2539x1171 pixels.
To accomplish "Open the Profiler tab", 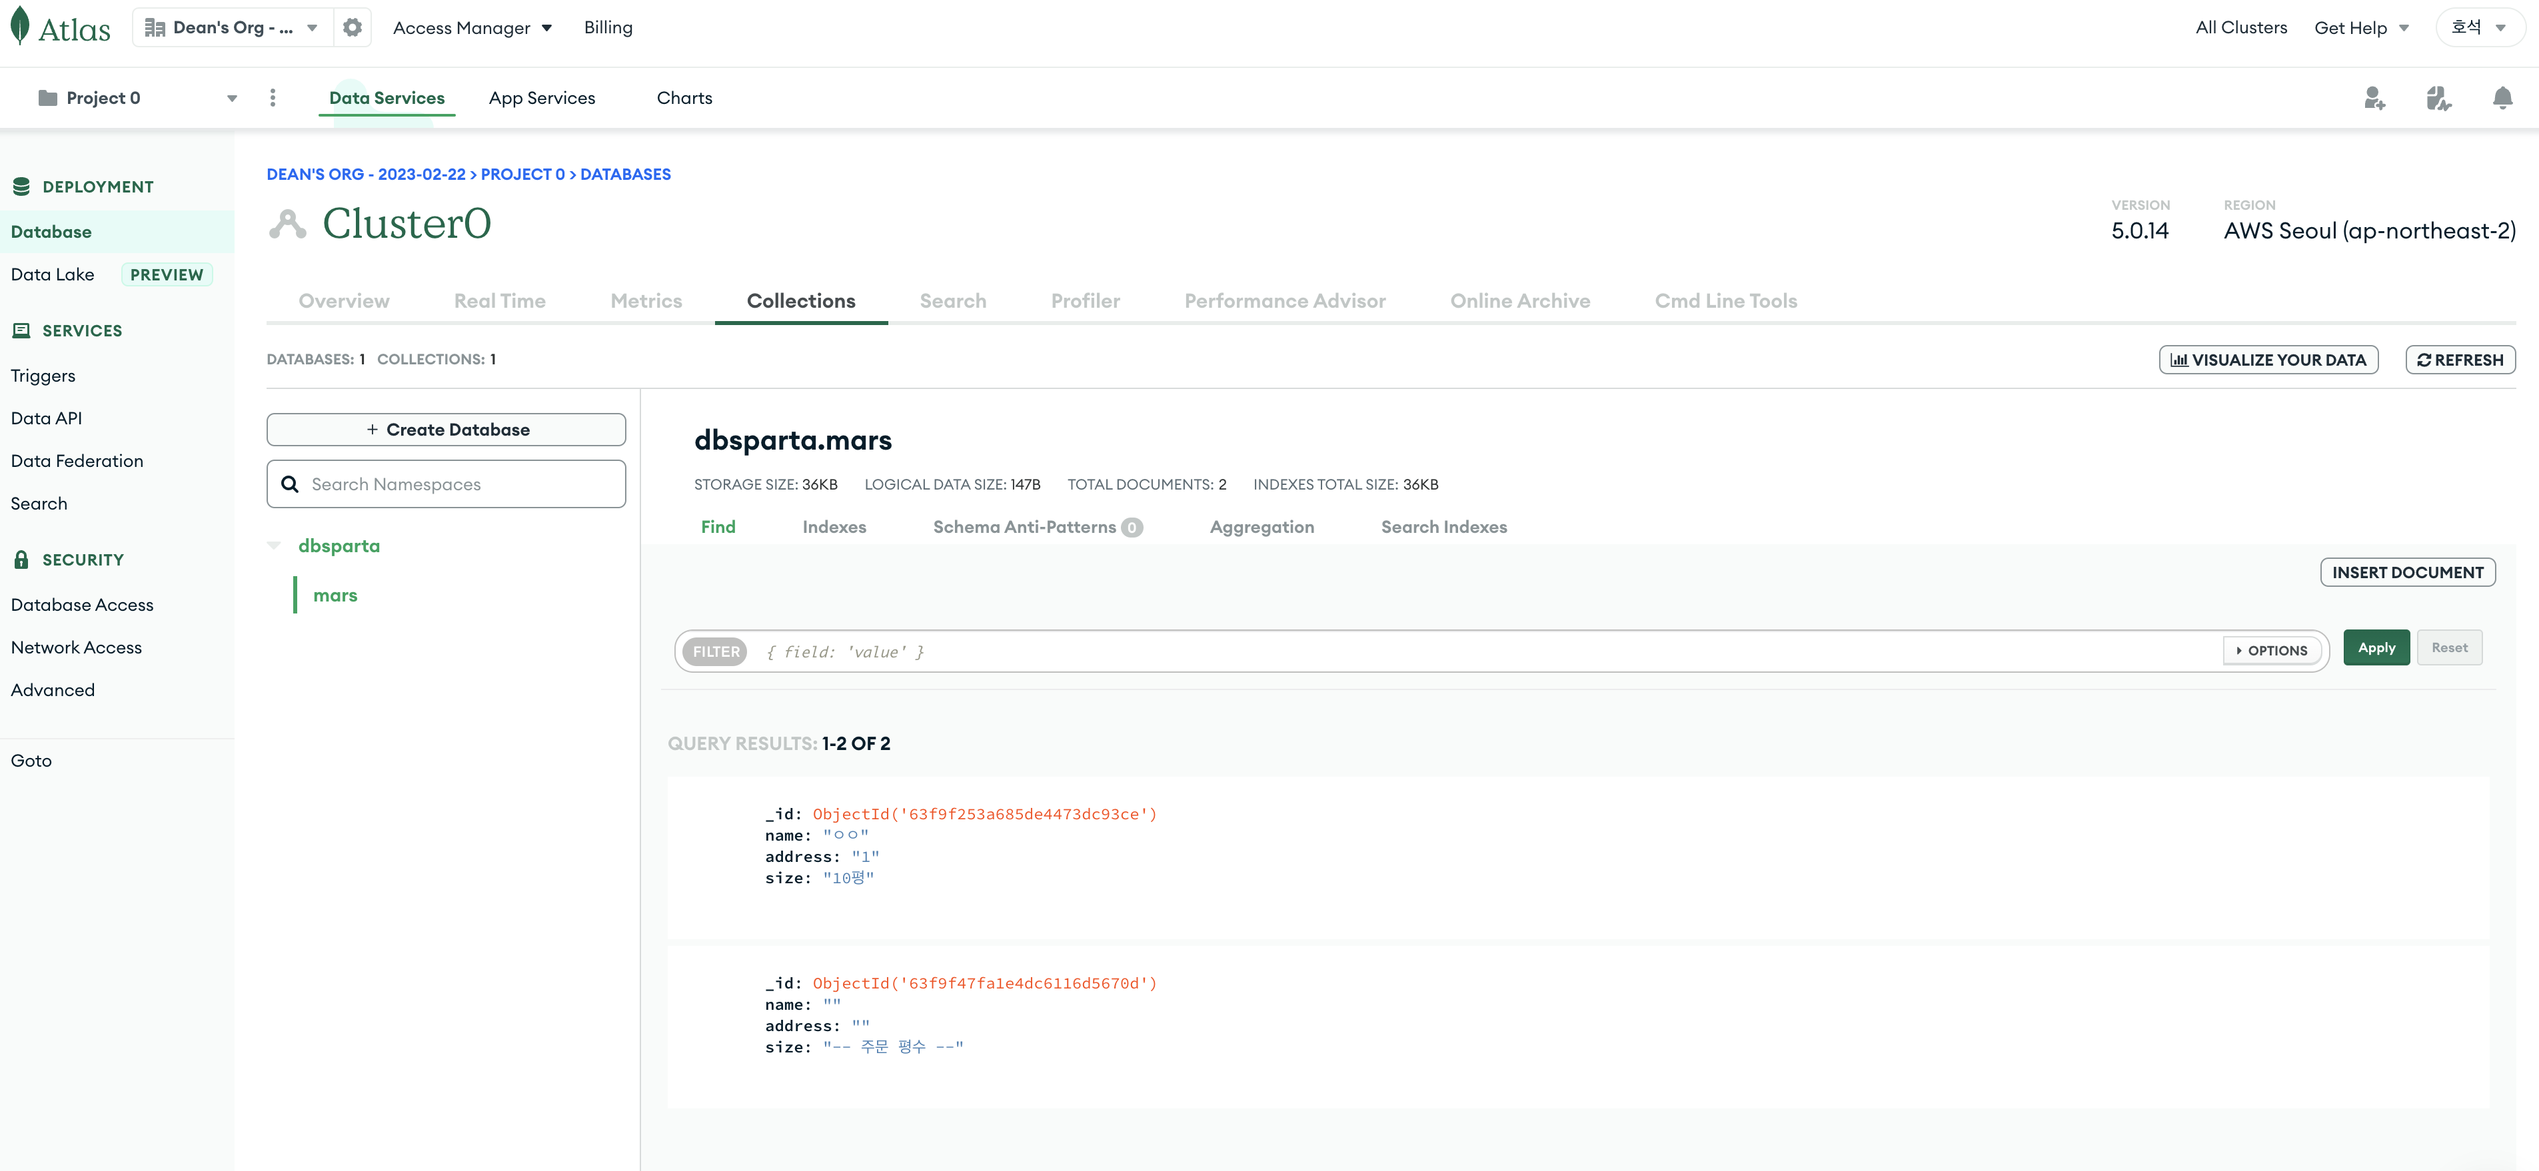I will point(1085,300).
